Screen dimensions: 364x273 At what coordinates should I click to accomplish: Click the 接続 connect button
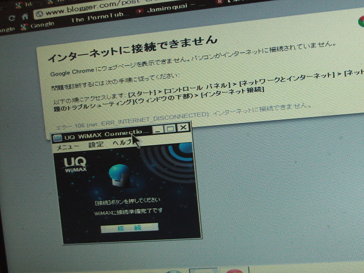130,228
